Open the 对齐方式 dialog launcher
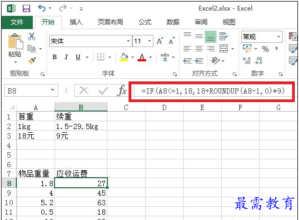299x220 pixels. click(x=234, y=74)
